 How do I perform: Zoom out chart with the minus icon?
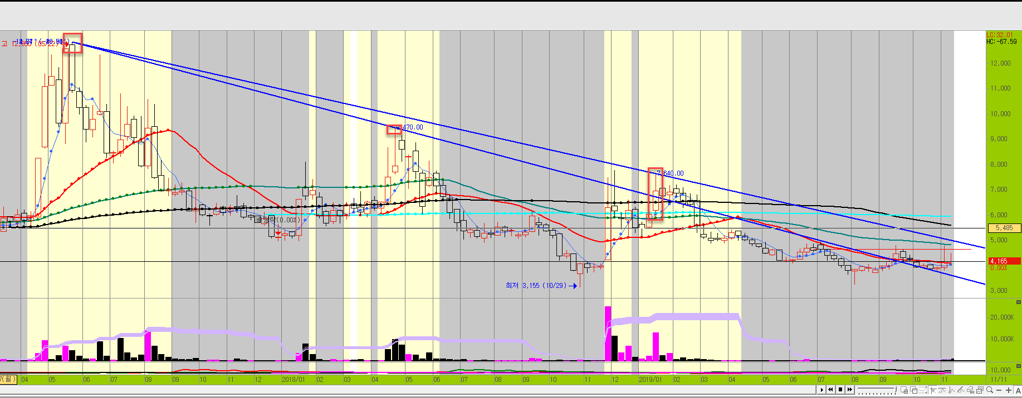click(x=999, y=390)
